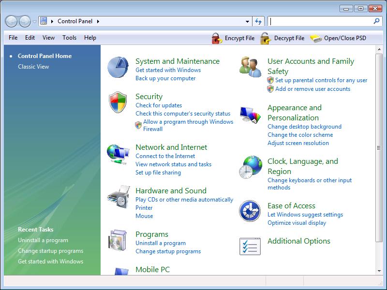Click the Mouse link under Hardware
Image resolution: width=387 pixels, height=290 pixels.
tap(144, 216)
